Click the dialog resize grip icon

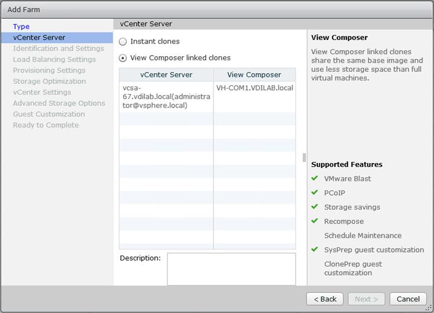tap(429, 308)
